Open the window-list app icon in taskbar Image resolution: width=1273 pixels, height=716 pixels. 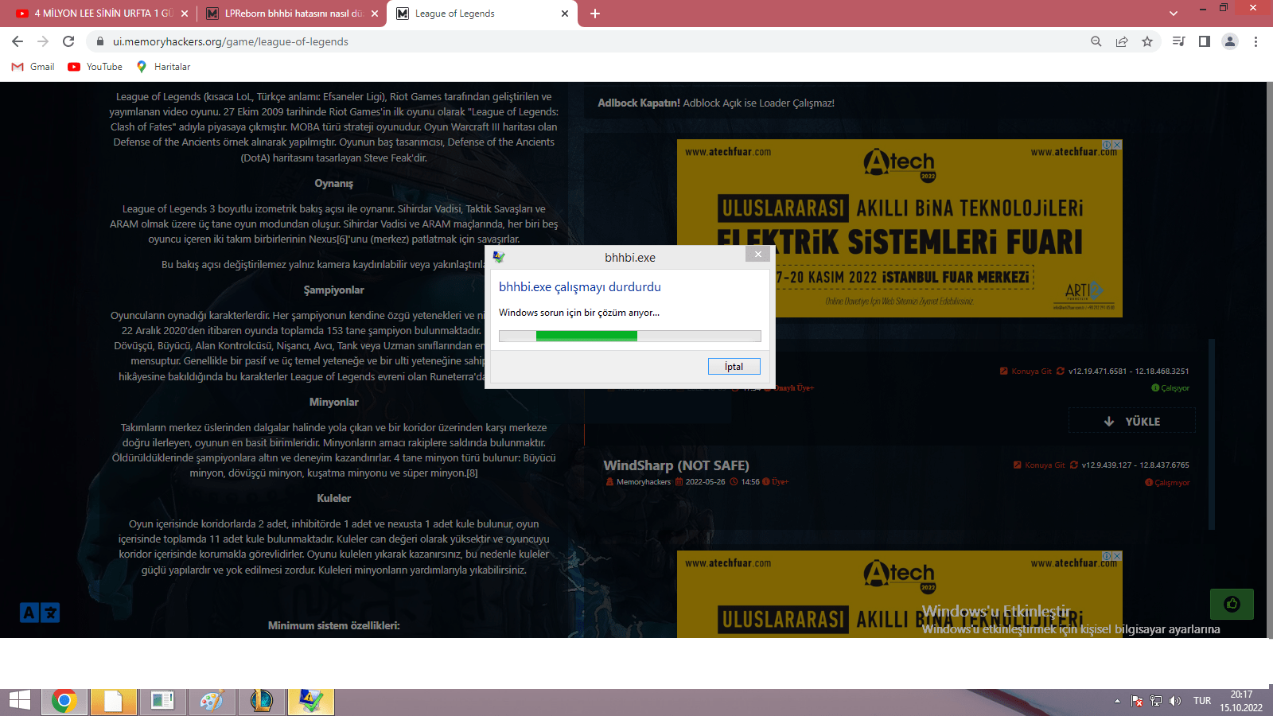tap(162, 701)
